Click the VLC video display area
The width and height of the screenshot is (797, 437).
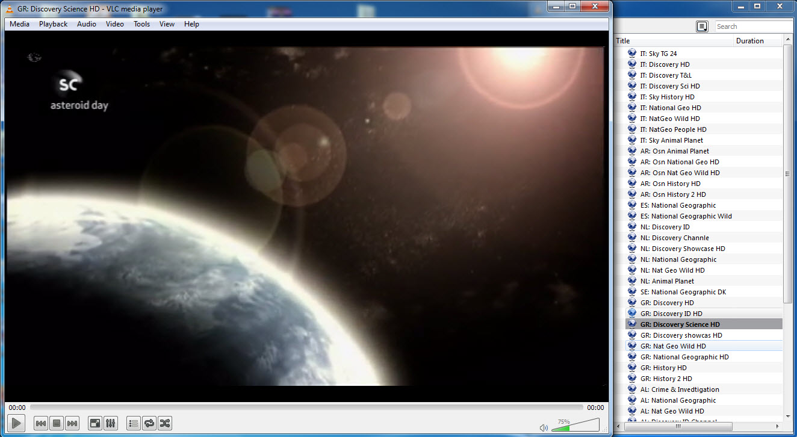306,217
